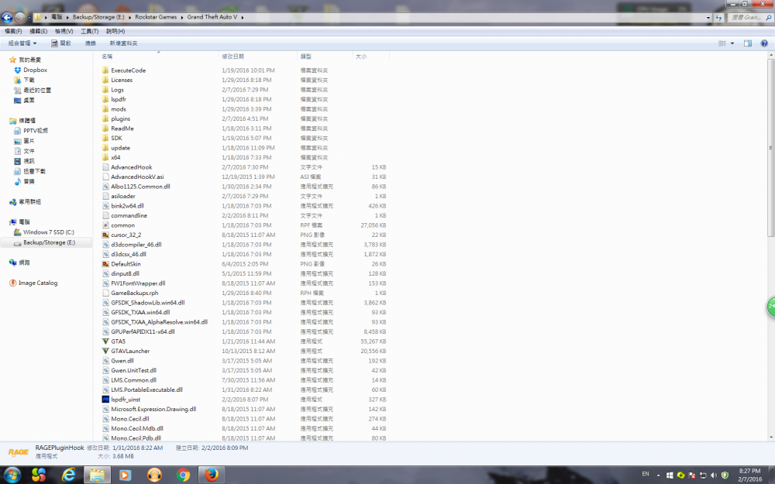Toggle the preview pane icon

(747, 43)
